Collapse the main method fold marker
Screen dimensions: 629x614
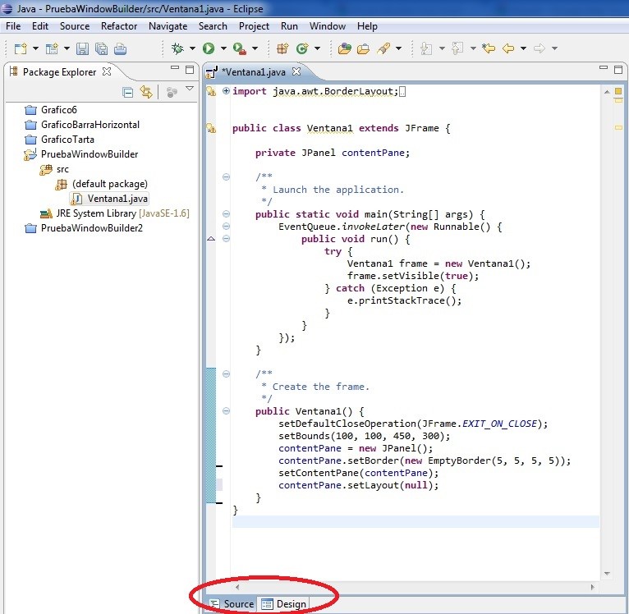(x=226, y=214)
